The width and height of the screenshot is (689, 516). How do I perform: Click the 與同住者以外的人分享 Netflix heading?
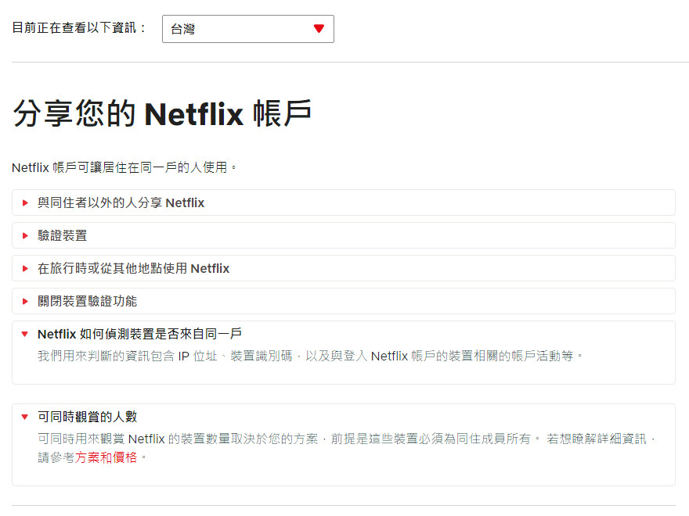[121, 203]
